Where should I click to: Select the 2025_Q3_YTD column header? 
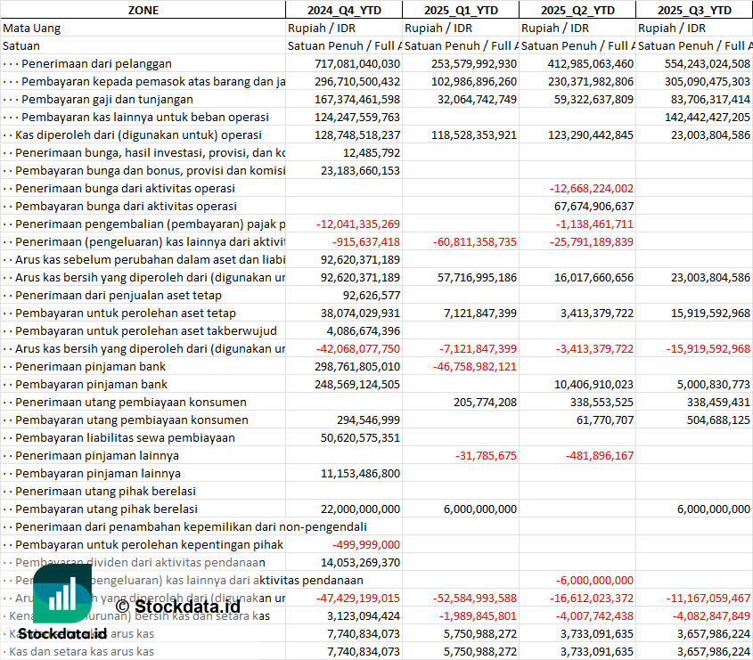point(694,10)
